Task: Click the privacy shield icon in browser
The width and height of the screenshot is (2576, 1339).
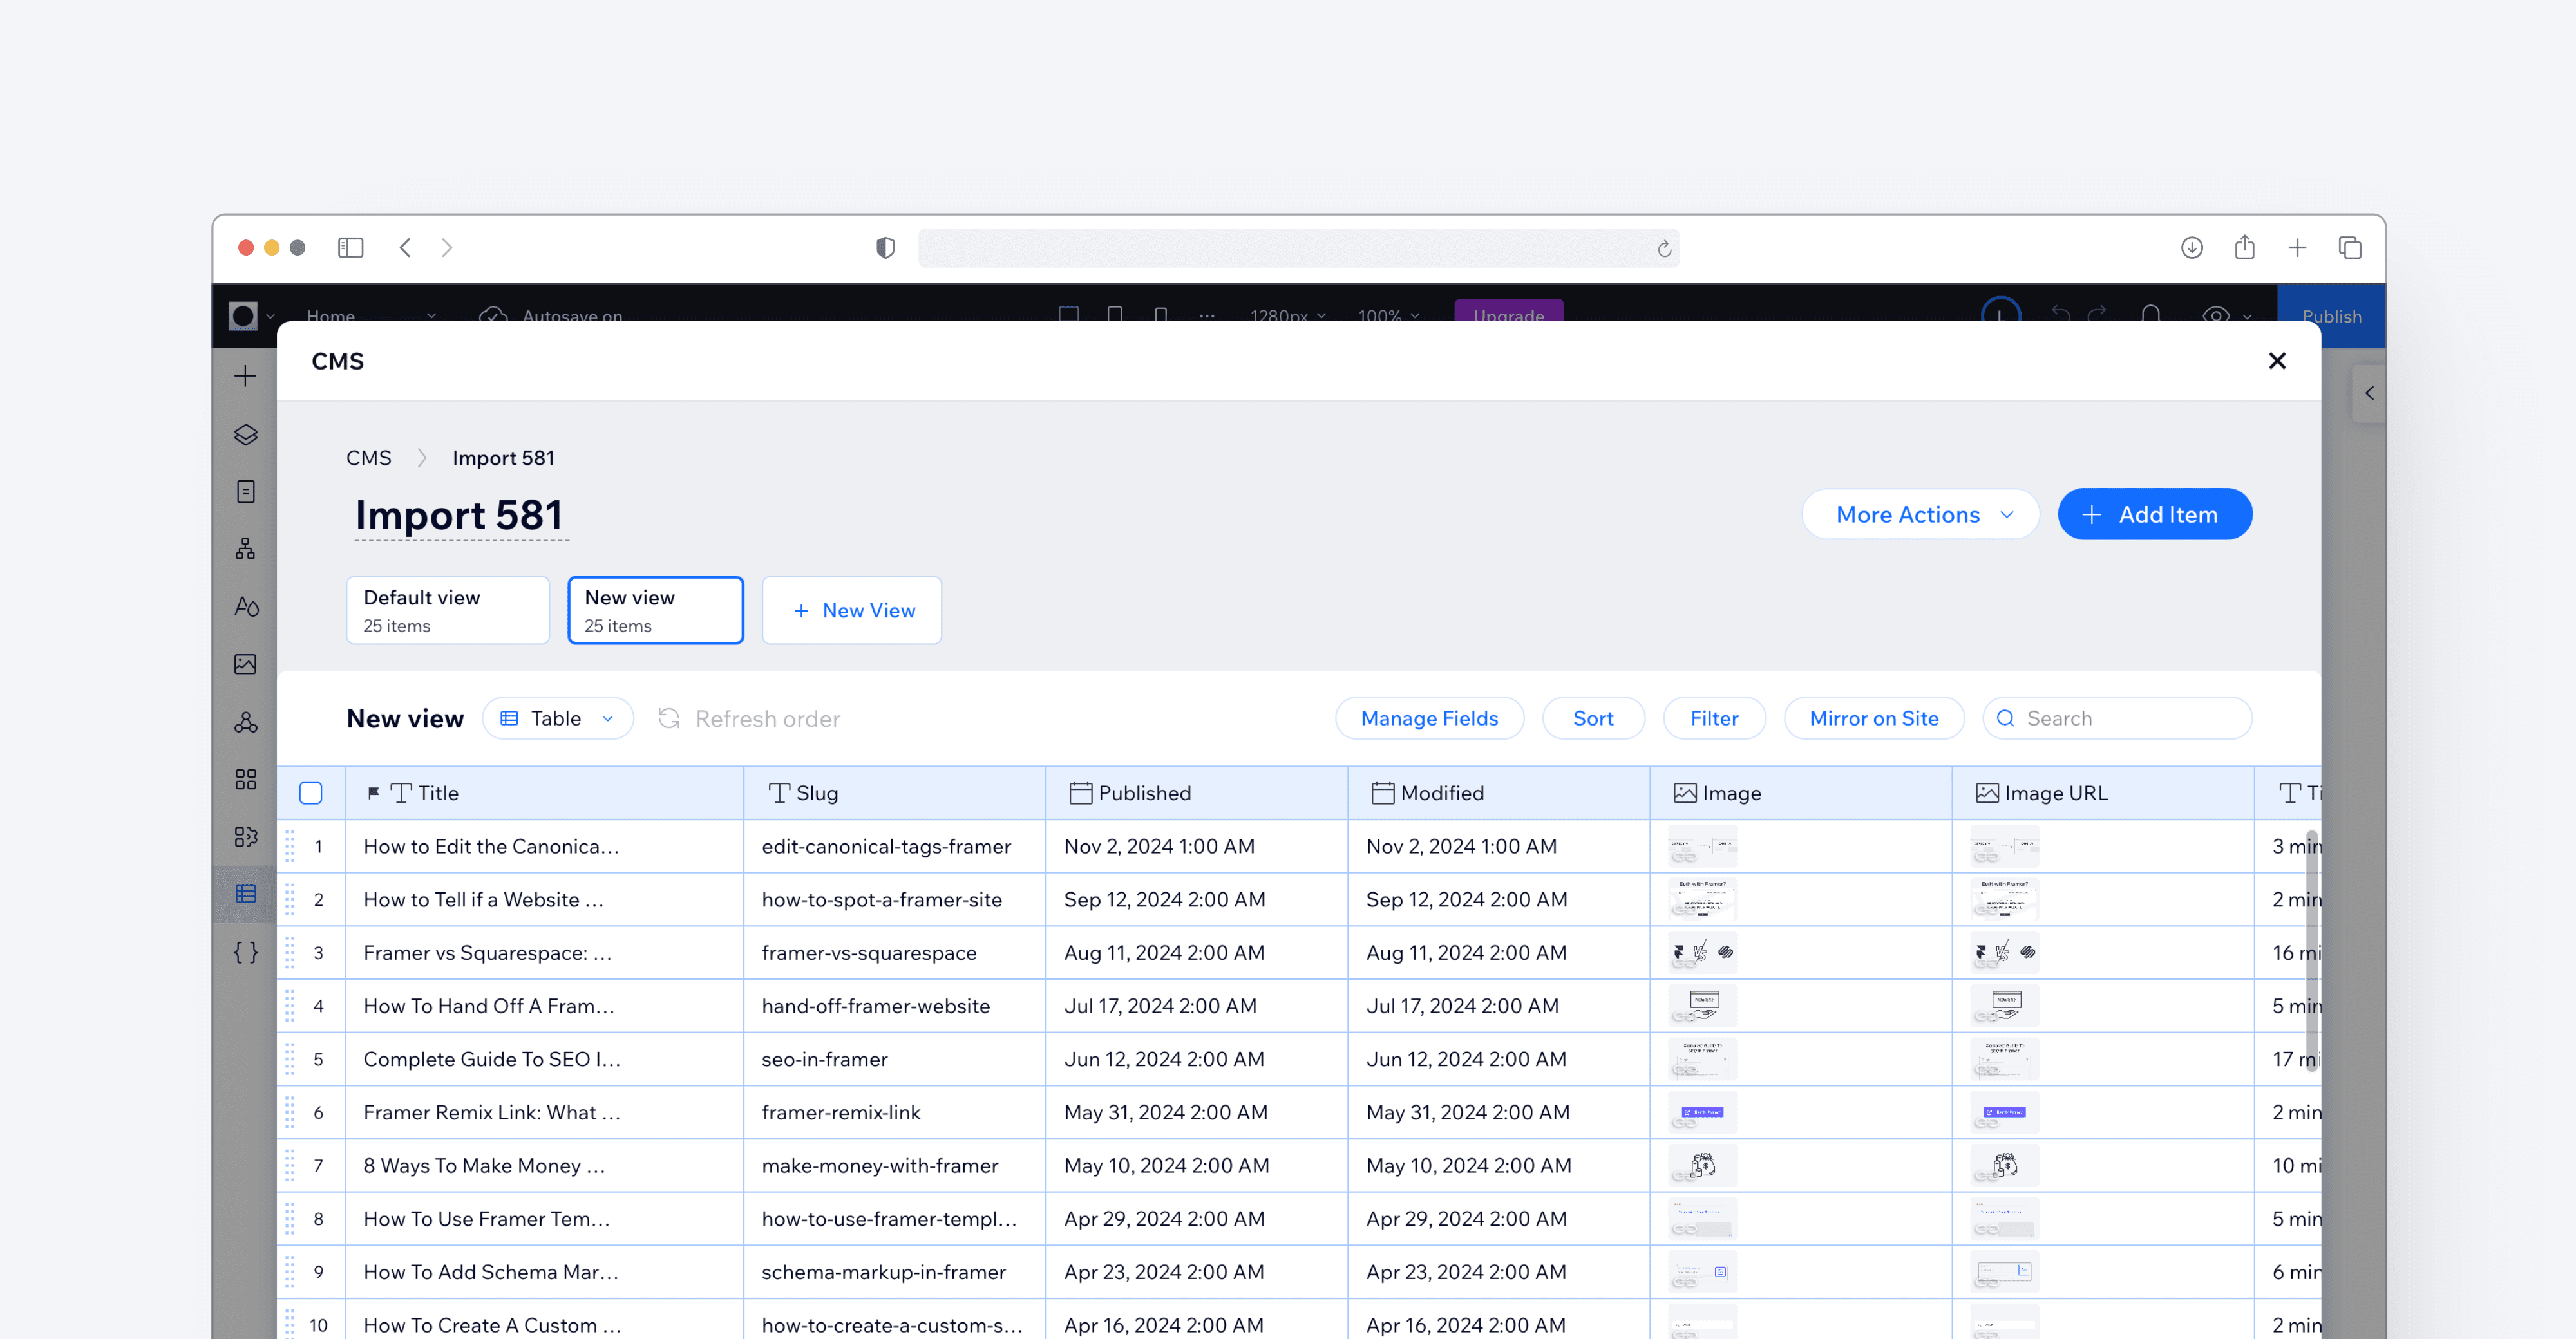Action: [x=885, y=247]
